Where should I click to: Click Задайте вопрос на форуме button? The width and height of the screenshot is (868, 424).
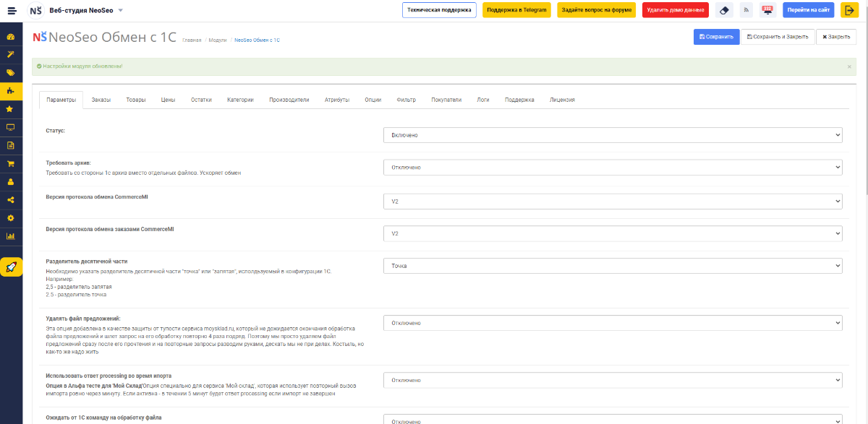coord(597,10)
